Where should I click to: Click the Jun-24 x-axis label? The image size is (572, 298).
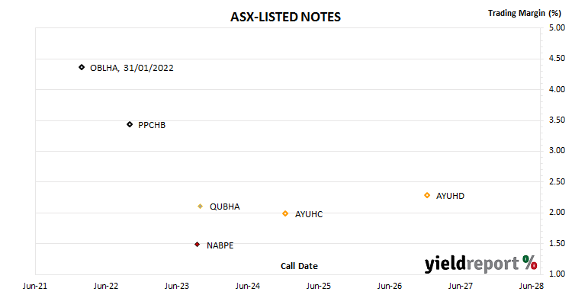point(248,286)
